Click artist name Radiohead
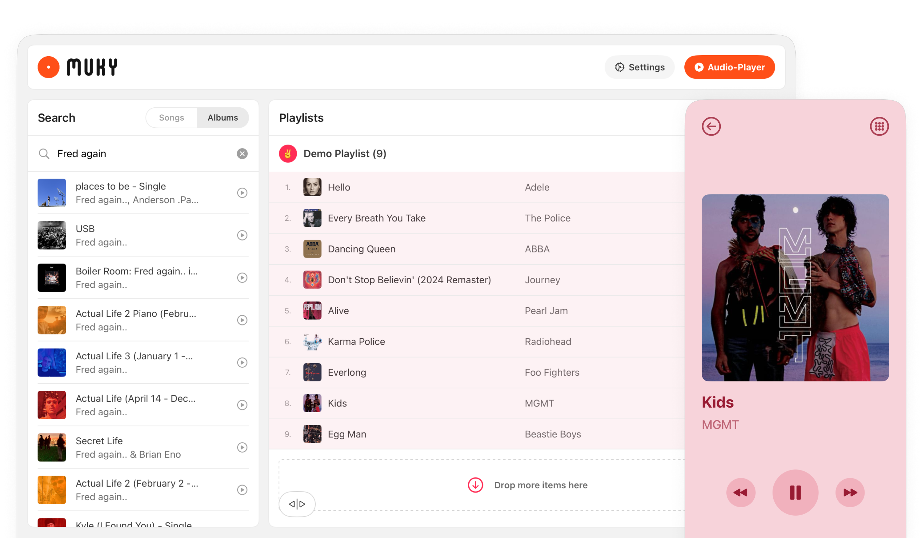Image resolution: width=923 pixels, height=538 pixels. point(548,342)
